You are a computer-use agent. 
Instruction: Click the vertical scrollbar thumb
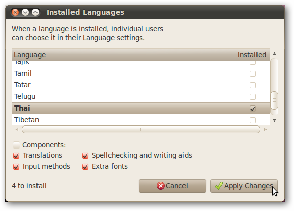(274, 100)
